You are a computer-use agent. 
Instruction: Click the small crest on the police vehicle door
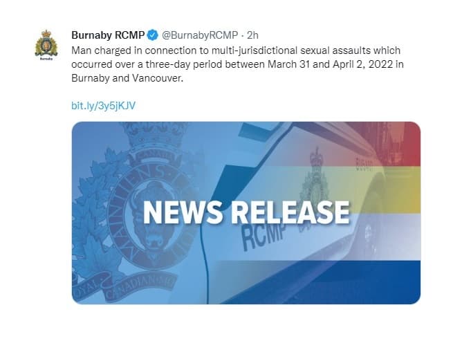point(313,178)
